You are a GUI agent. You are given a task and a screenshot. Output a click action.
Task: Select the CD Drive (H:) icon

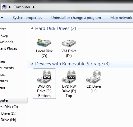pyautogui.click(x=94, y=81)
